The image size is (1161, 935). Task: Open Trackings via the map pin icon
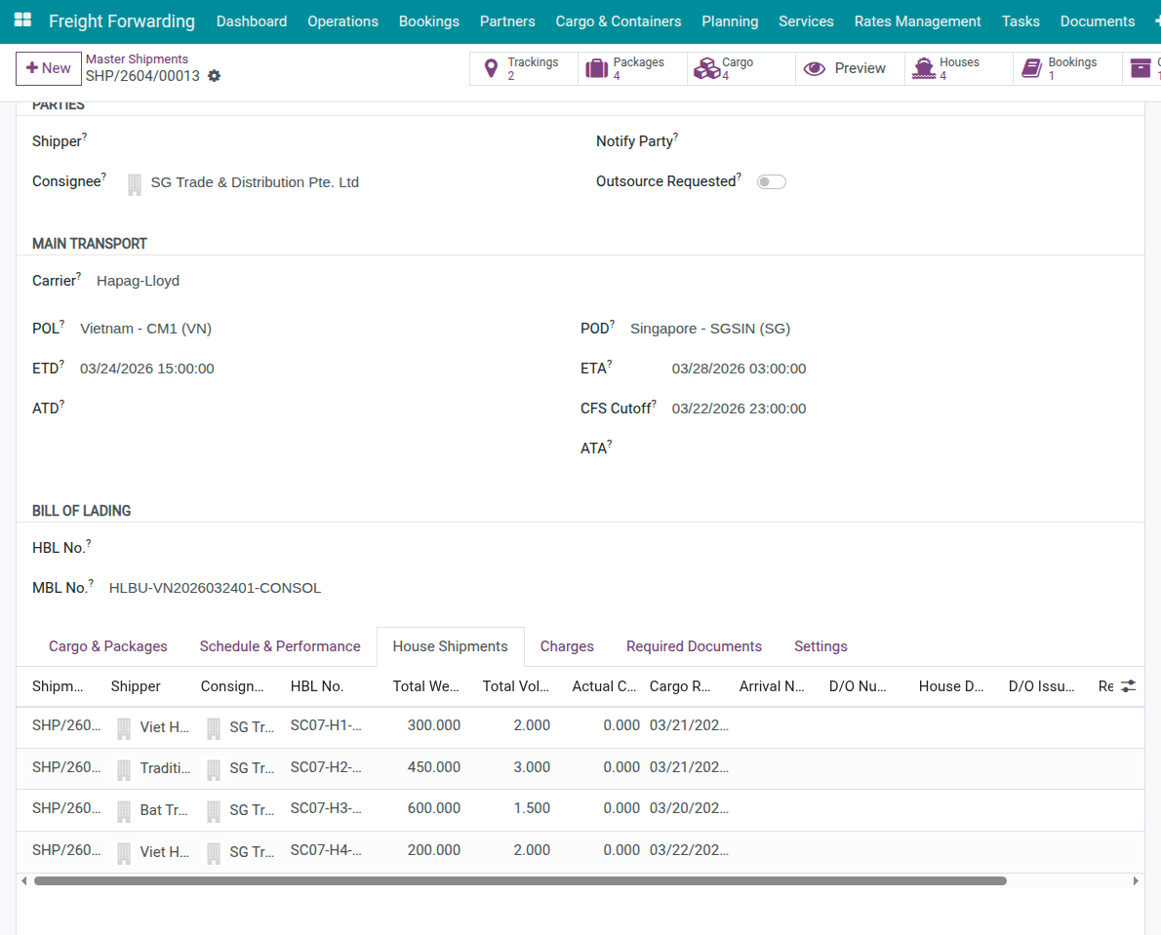tap(492, 68)
